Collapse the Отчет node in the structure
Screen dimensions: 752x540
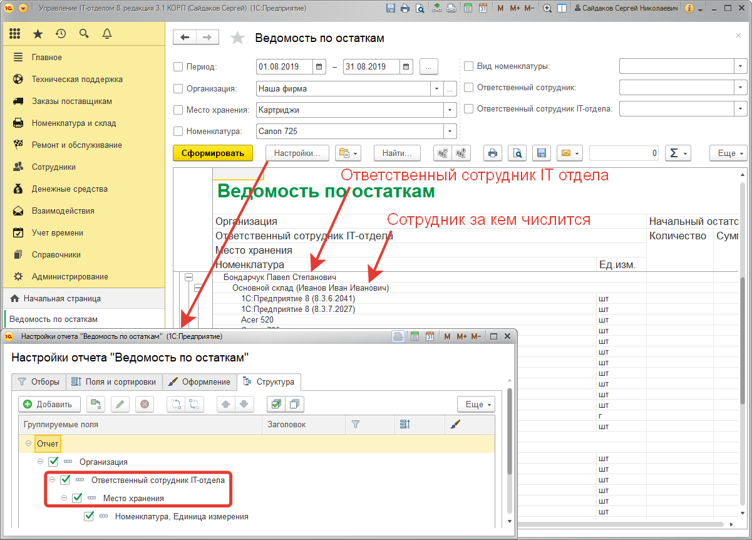(28, 444)
